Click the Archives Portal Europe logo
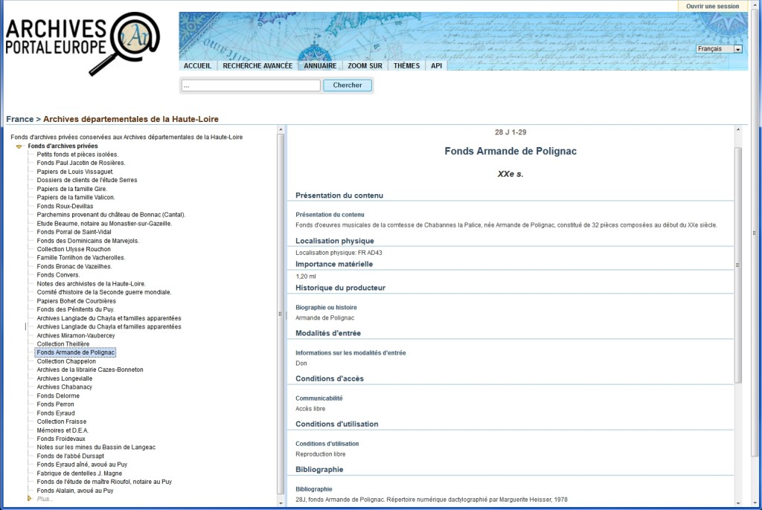762x510 pixels. click(82, 43)
